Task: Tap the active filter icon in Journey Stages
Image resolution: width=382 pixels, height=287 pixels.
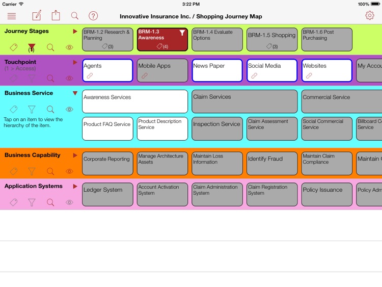Action: tap(32, 48)
